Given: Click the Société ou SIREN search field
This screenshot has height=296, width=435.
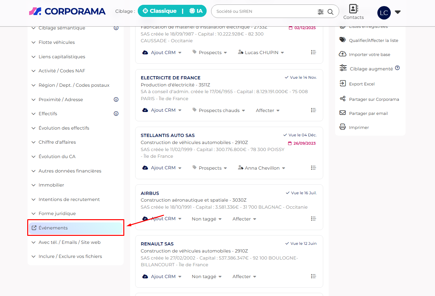Looking at the screenshot, I should [x=264, y=11].
